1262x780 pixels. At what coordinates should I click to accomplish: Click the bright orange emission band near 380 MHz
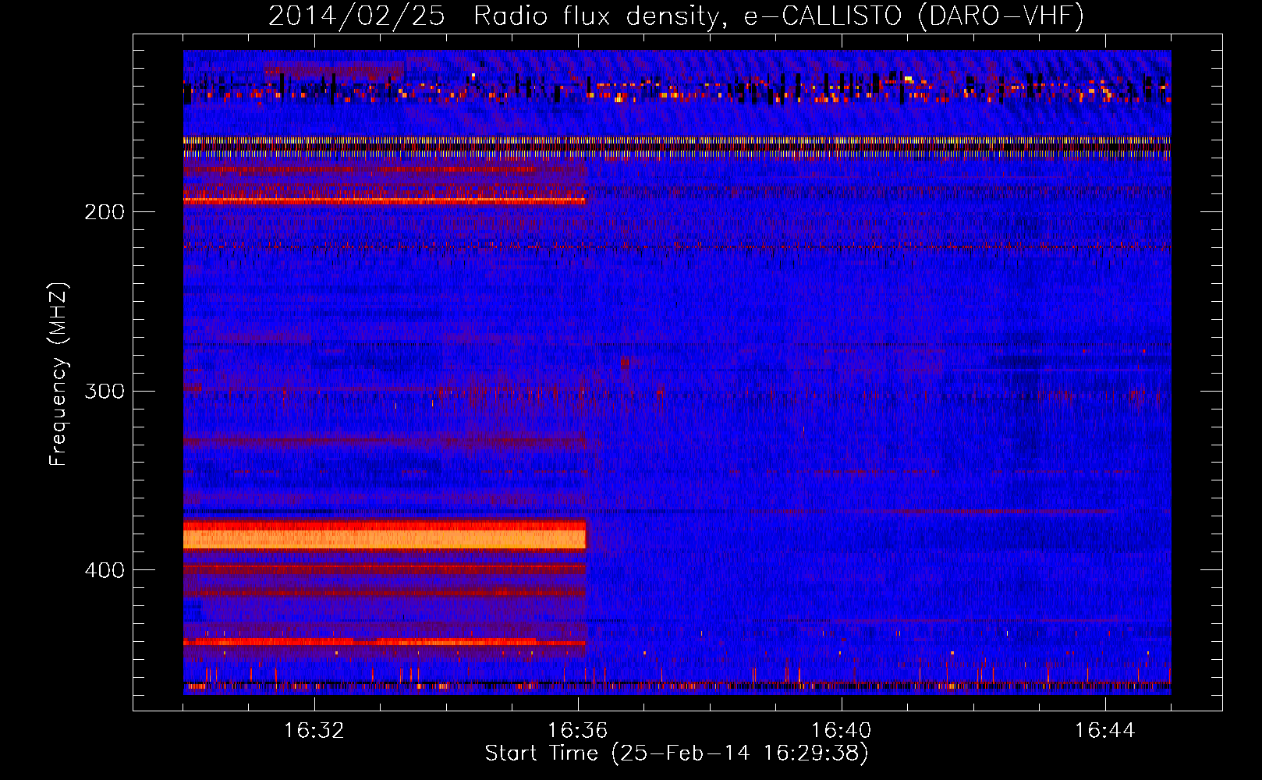pos(385,537)
